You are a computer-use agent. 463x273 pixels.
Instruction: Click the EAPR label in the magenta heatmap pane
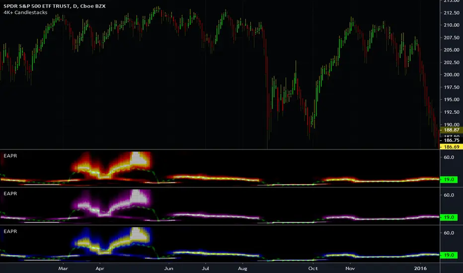pyautogui.click(x=10, y=193)
